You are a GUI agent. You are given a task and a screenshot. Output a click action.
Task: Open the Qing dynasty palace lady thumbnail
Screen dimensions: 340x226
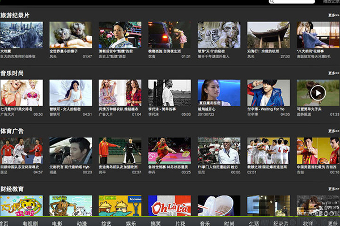[x=120, y=35]
